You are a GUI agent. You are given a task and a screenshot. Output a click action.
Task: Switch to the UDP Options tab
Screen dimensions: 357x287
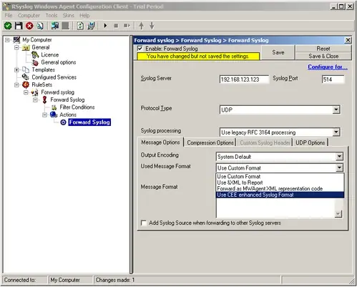coord(310,142)
